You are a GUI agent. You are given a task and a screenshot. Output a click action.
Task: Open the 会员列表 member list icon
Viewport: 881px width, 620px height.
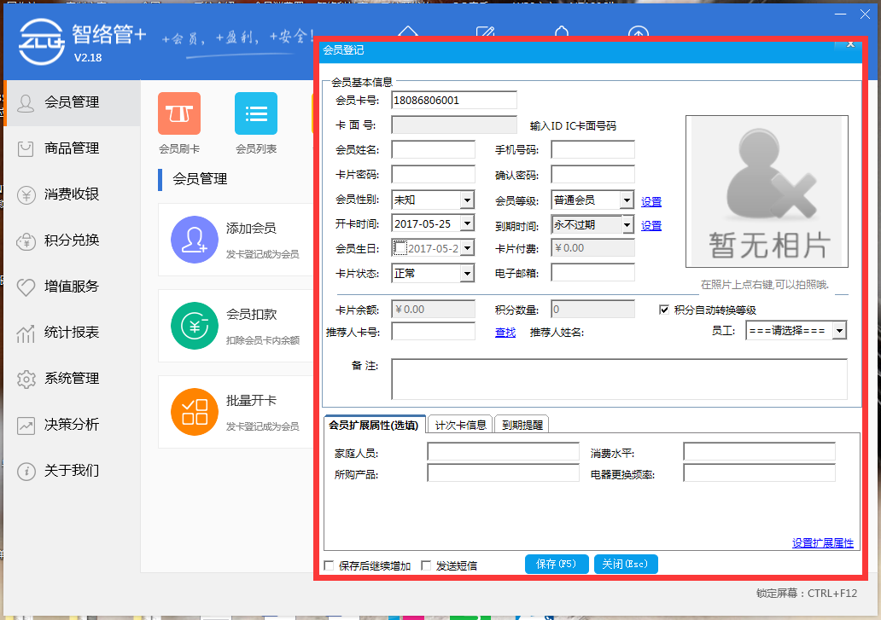(255, 113)
